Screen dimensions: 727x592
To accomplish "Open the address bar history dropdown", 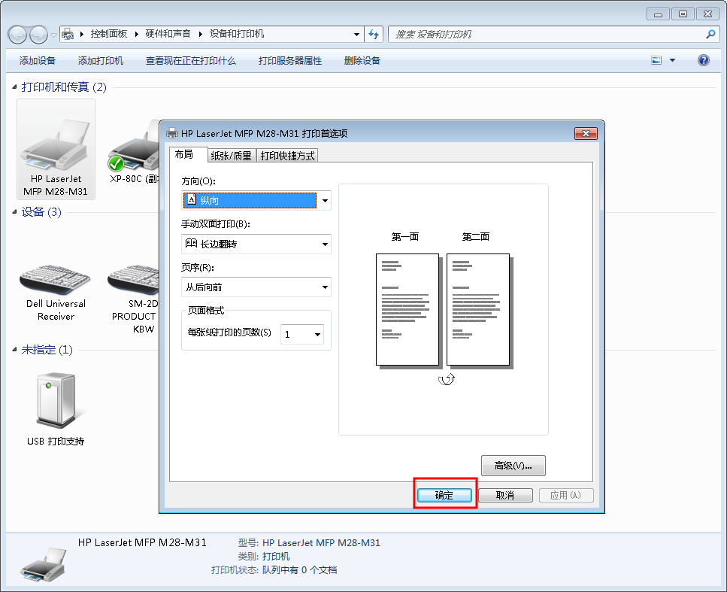I will click(x=356, y=35).
